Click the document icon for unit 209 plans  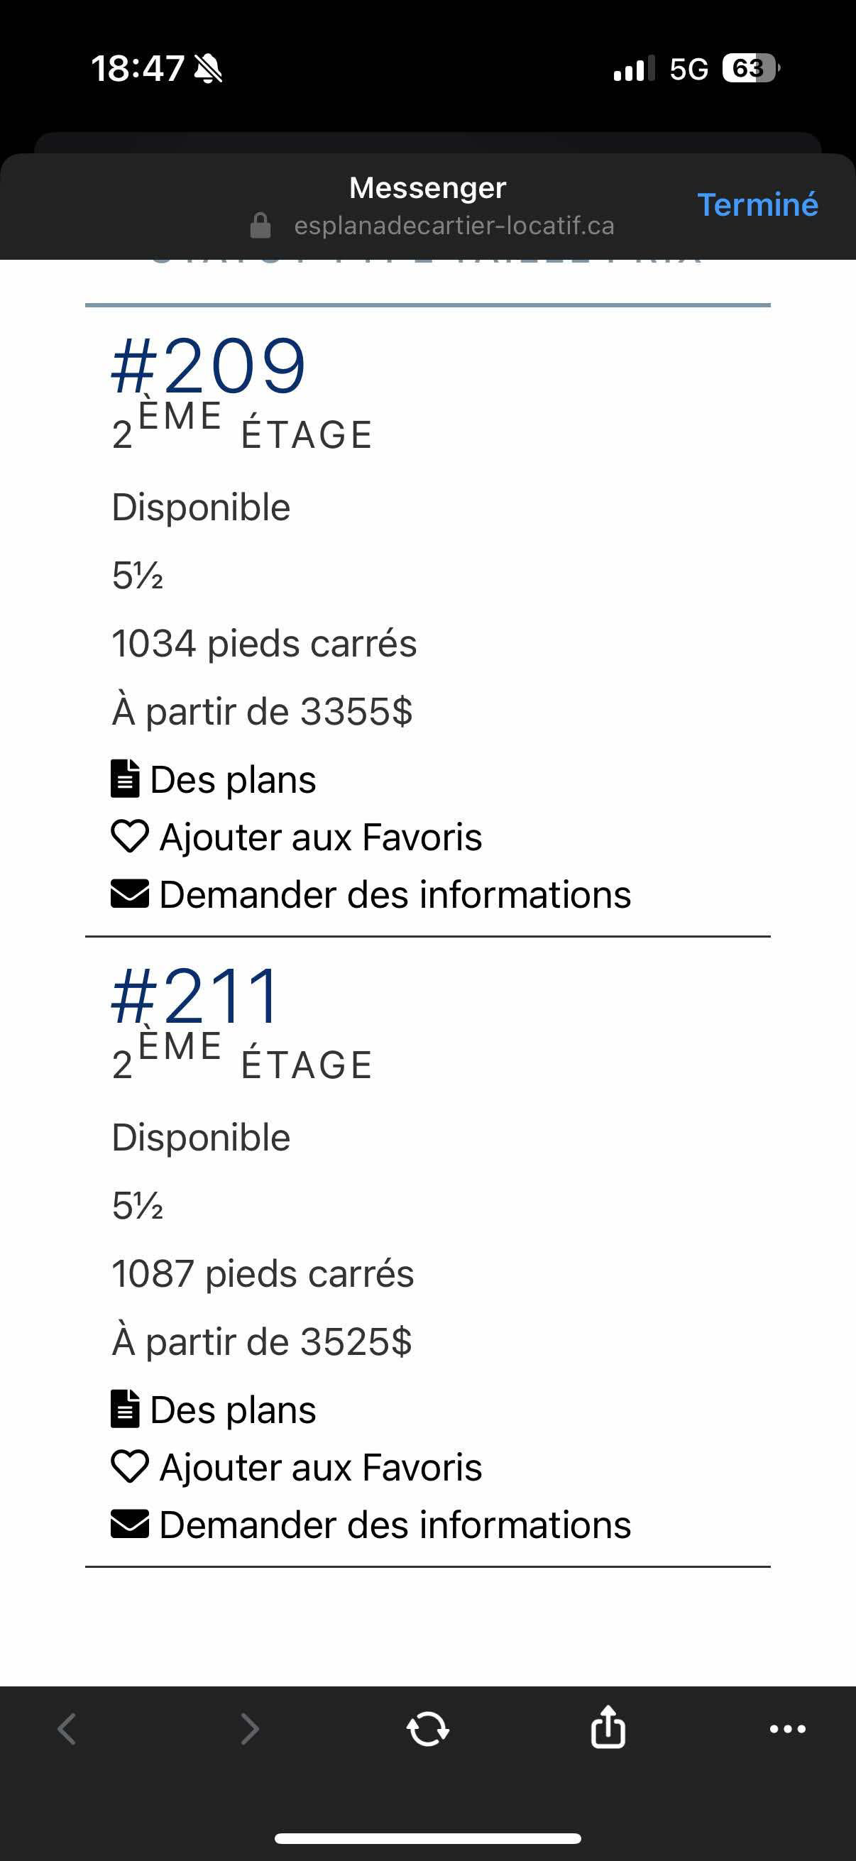(125, 779)
